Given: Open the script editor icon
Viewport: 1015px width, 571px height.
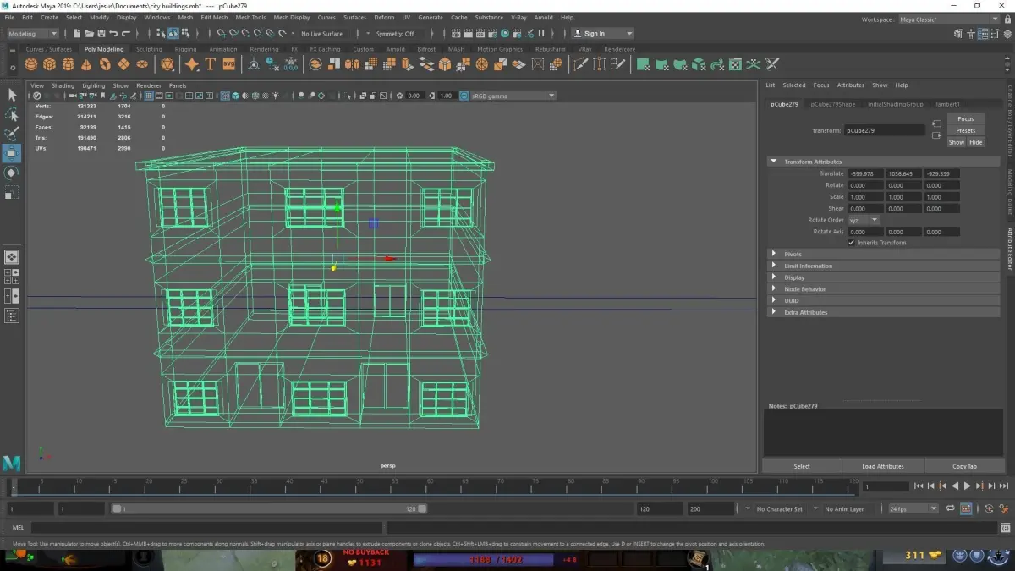Looking at the screenshot, I should pyautogui.click(x=1005, y=528).
